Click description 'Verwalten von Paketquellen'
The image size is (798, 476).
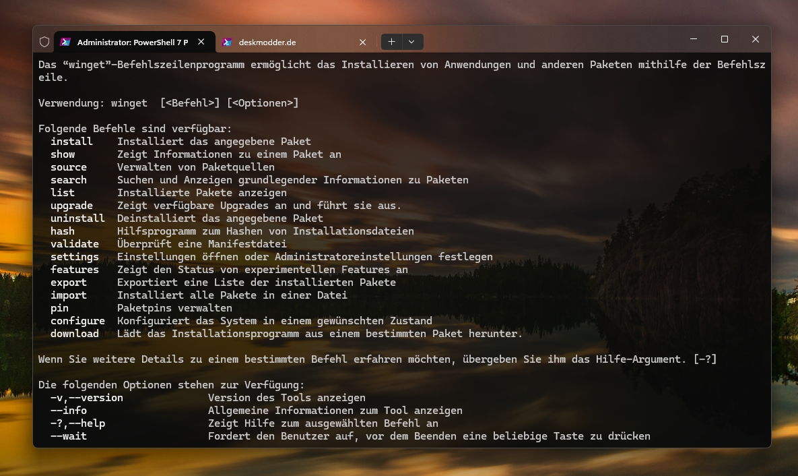196,167
